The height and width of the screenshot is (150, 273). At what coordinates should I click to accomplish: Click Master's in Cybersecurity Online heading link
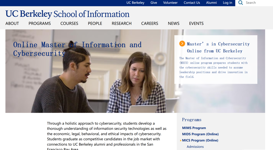tap(218, 47)
